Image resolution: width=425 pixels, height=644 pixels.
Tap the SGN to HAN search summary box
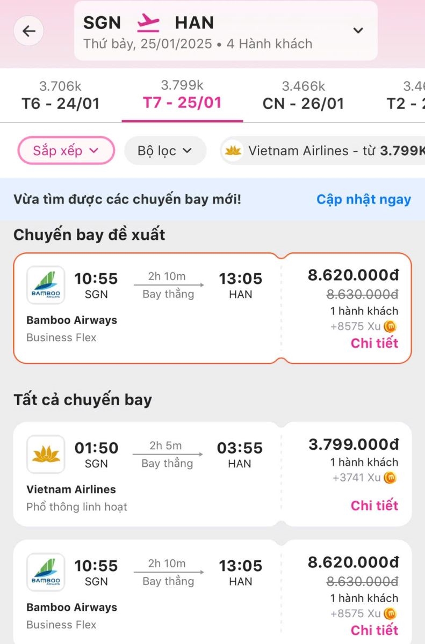tap(226, 31)
